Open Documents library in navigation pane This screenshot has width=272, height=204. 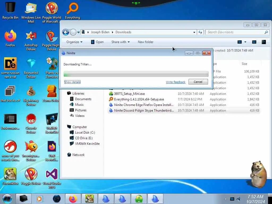click(83, 99)
